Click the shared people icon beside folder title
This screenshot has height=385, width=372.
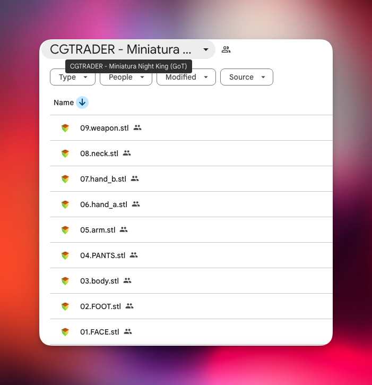[226, 49]
